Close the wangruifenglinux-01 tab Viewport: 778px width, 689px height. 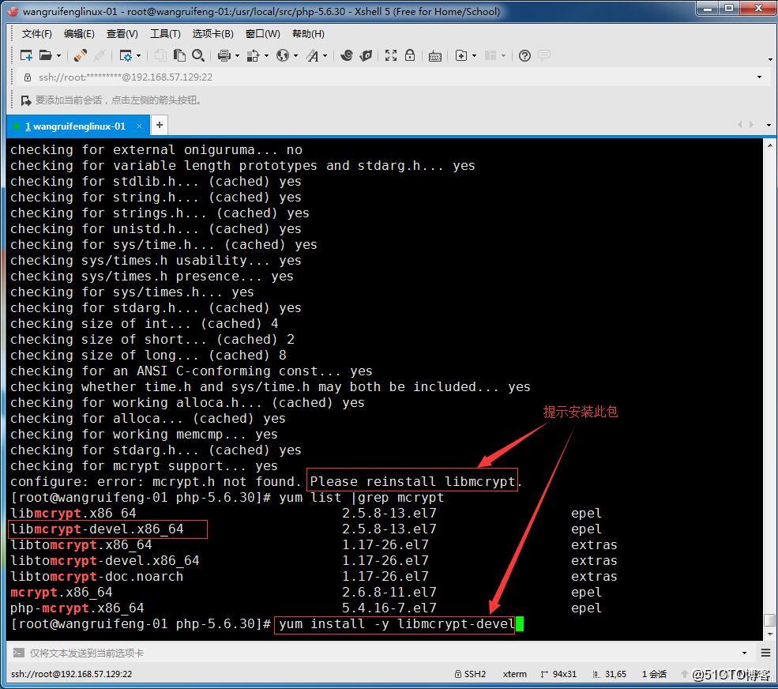(x=140, y=126)
